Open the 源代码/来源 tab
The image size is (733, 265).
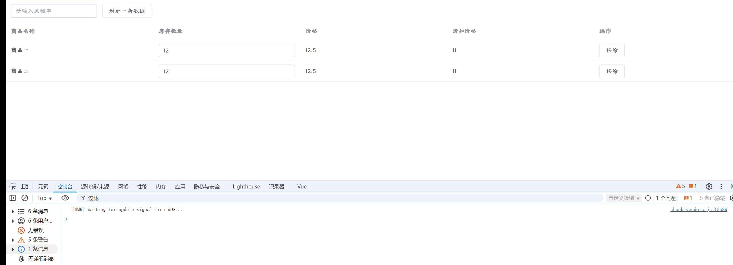click(x=95, y=186)
